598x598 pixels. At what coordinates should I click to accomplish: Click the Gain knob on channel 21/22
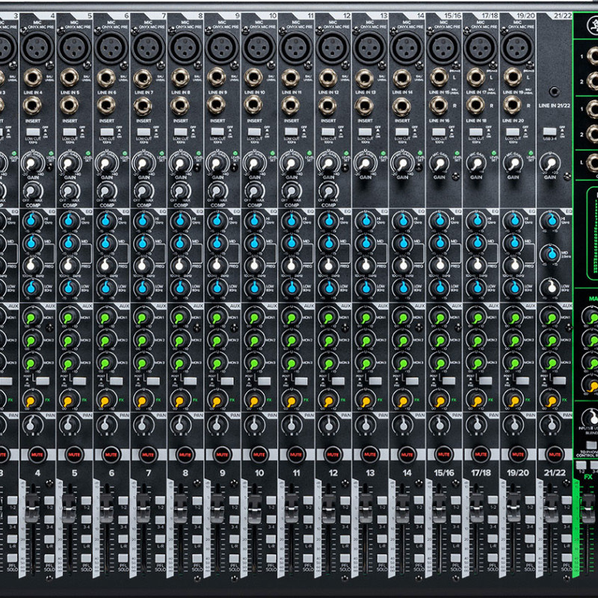point(549,163)
